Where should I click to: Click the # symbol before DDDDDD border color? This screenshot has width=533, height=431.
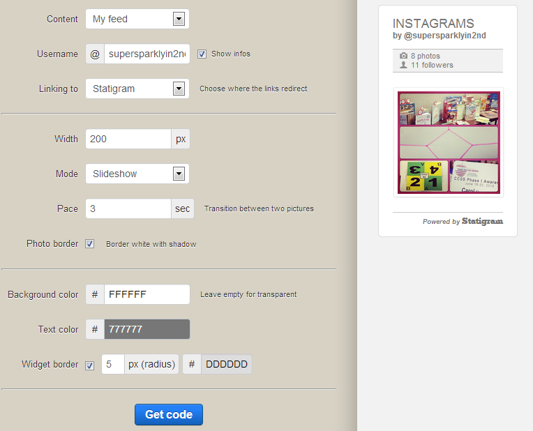(192, 364)
